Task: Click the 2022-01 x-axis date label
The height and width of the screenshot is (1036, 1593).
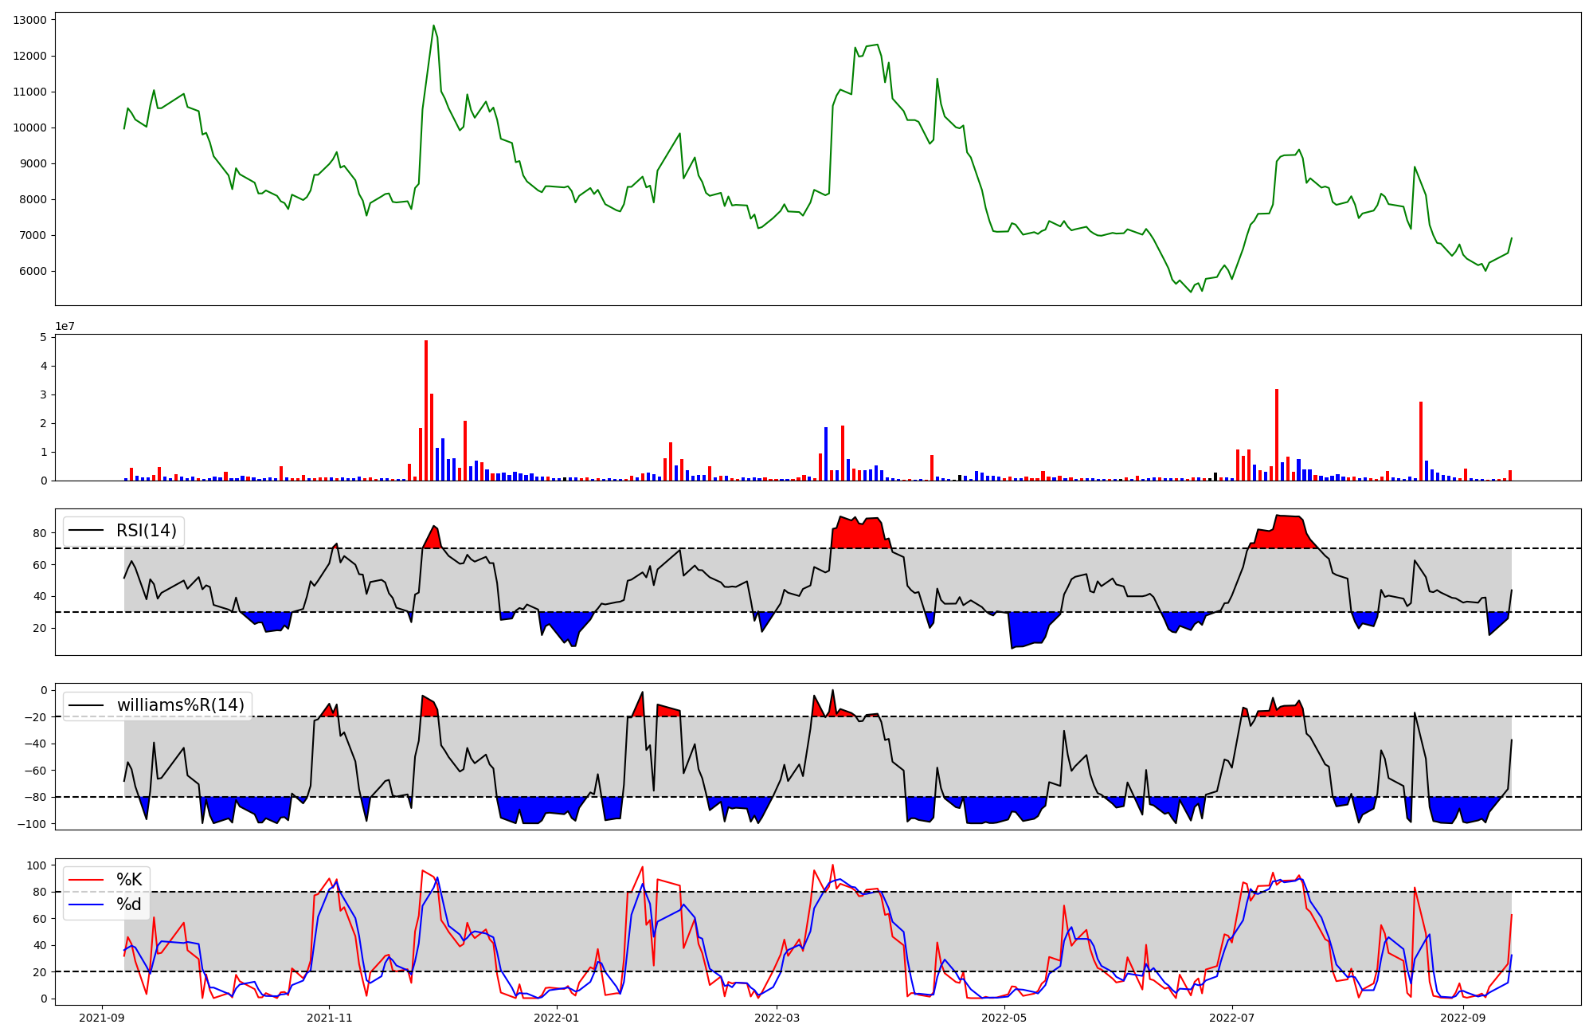Action: click(x=556, y=1018)
